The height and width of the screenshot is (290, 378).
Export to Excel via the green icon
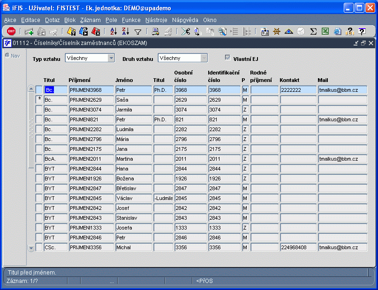tap(325, 31)
